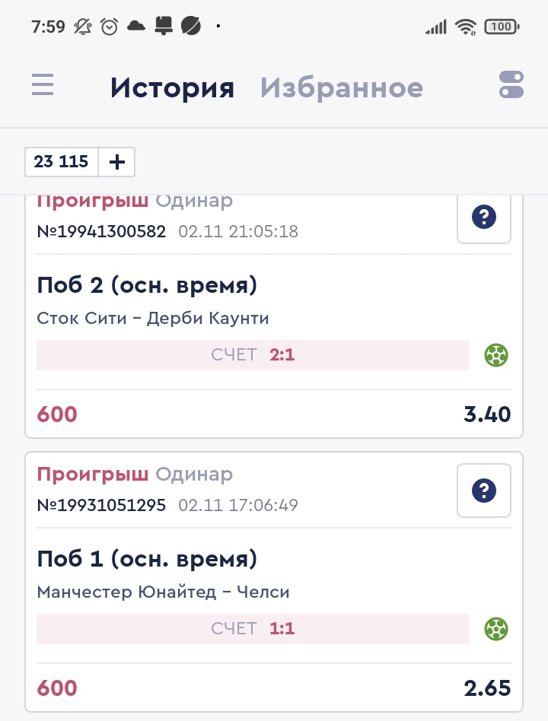The height and width of the screenshot is (721, 548).
Task: Toggle the view switch icon
Action: coord(511,84)
